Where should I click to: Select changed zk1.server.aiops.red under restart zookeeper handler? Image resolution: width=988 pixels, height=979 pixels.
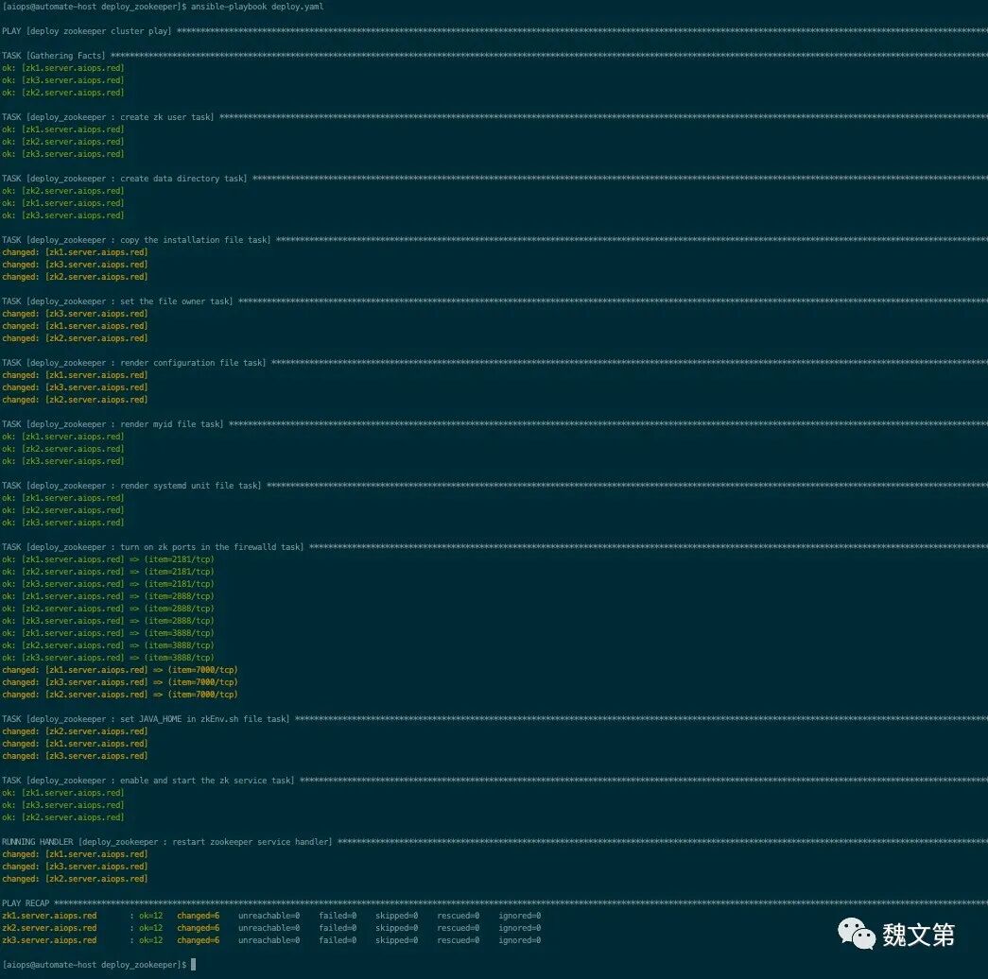pos(75,854)
